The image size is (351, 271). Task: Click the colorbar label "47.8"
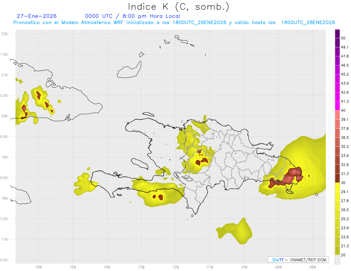[x=345, y=56]
